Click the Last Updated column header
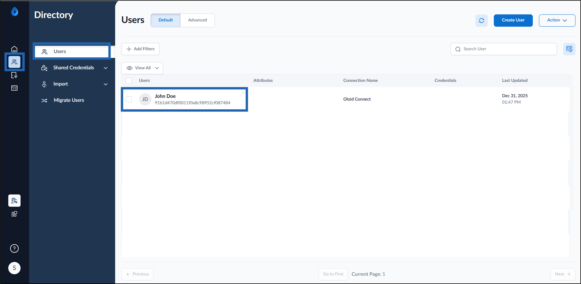This screenshot has height=284, width=581. (515, 80)
